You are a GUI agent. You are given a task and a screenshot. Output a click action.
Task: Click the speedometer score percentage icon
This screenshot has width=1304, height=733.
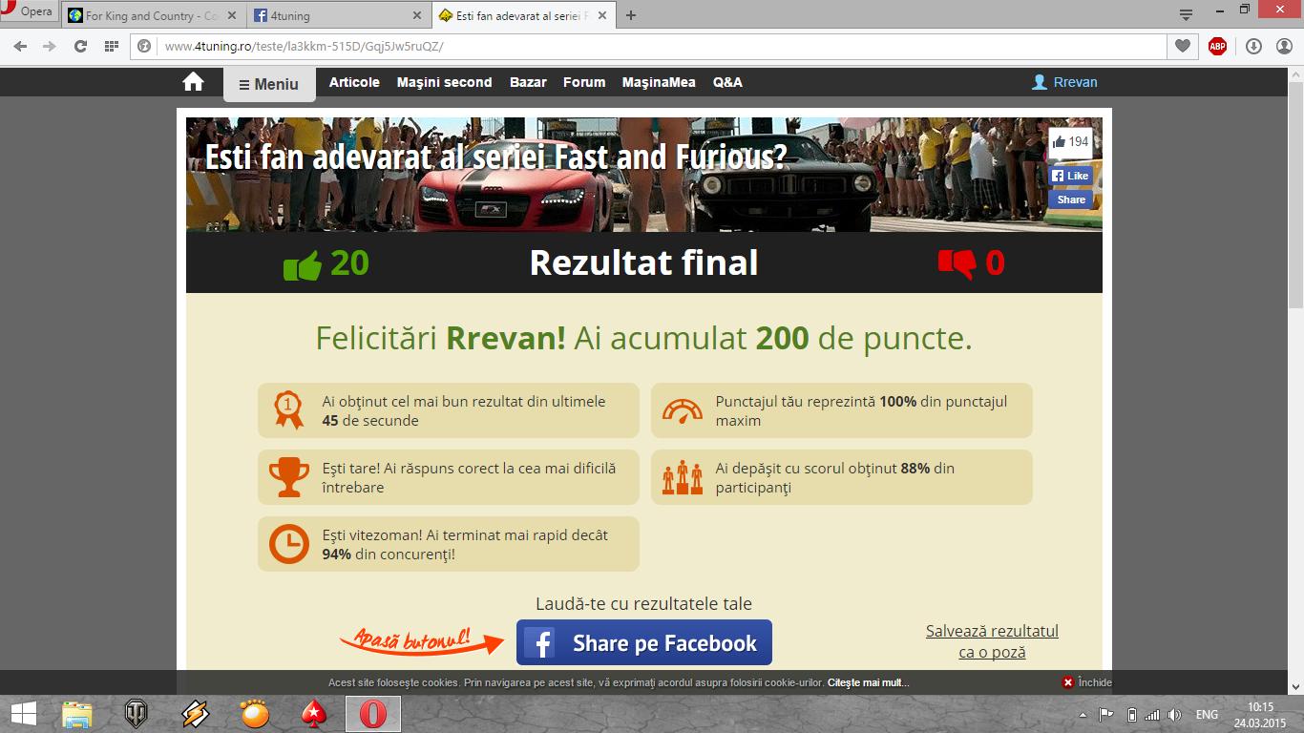click(x=682, y=410)
